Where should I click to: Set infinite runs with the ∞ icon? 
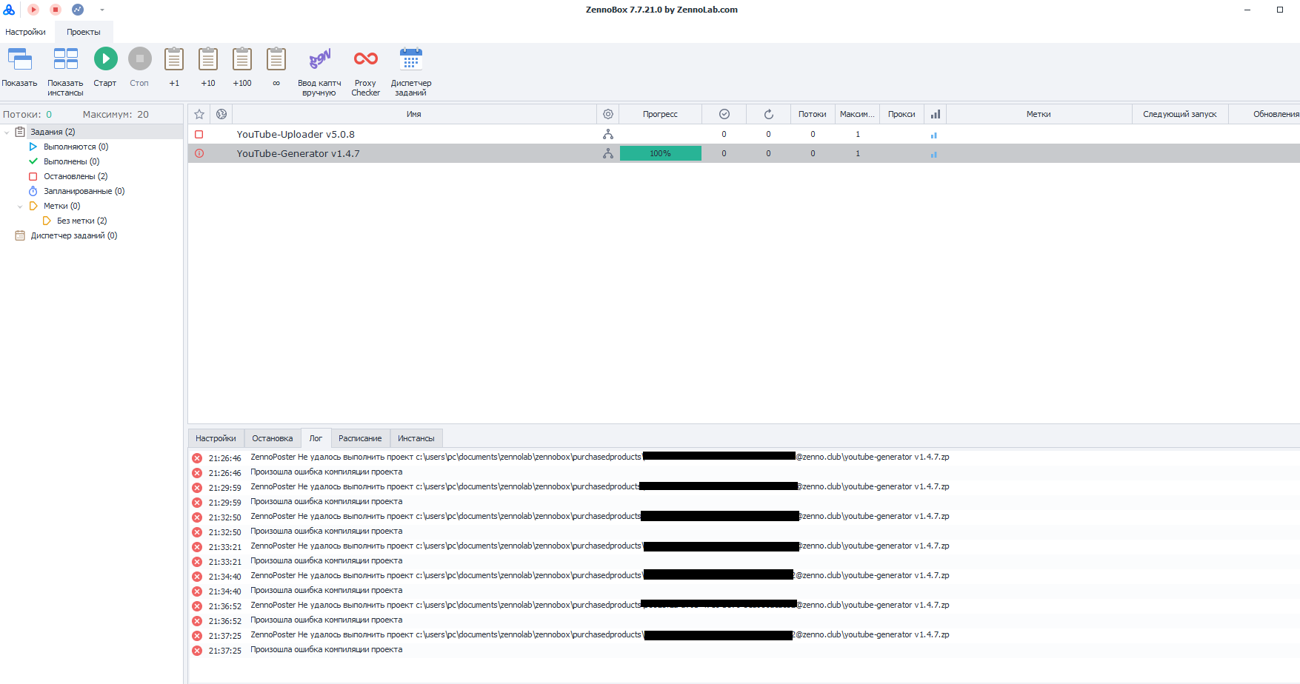[276, 59]
